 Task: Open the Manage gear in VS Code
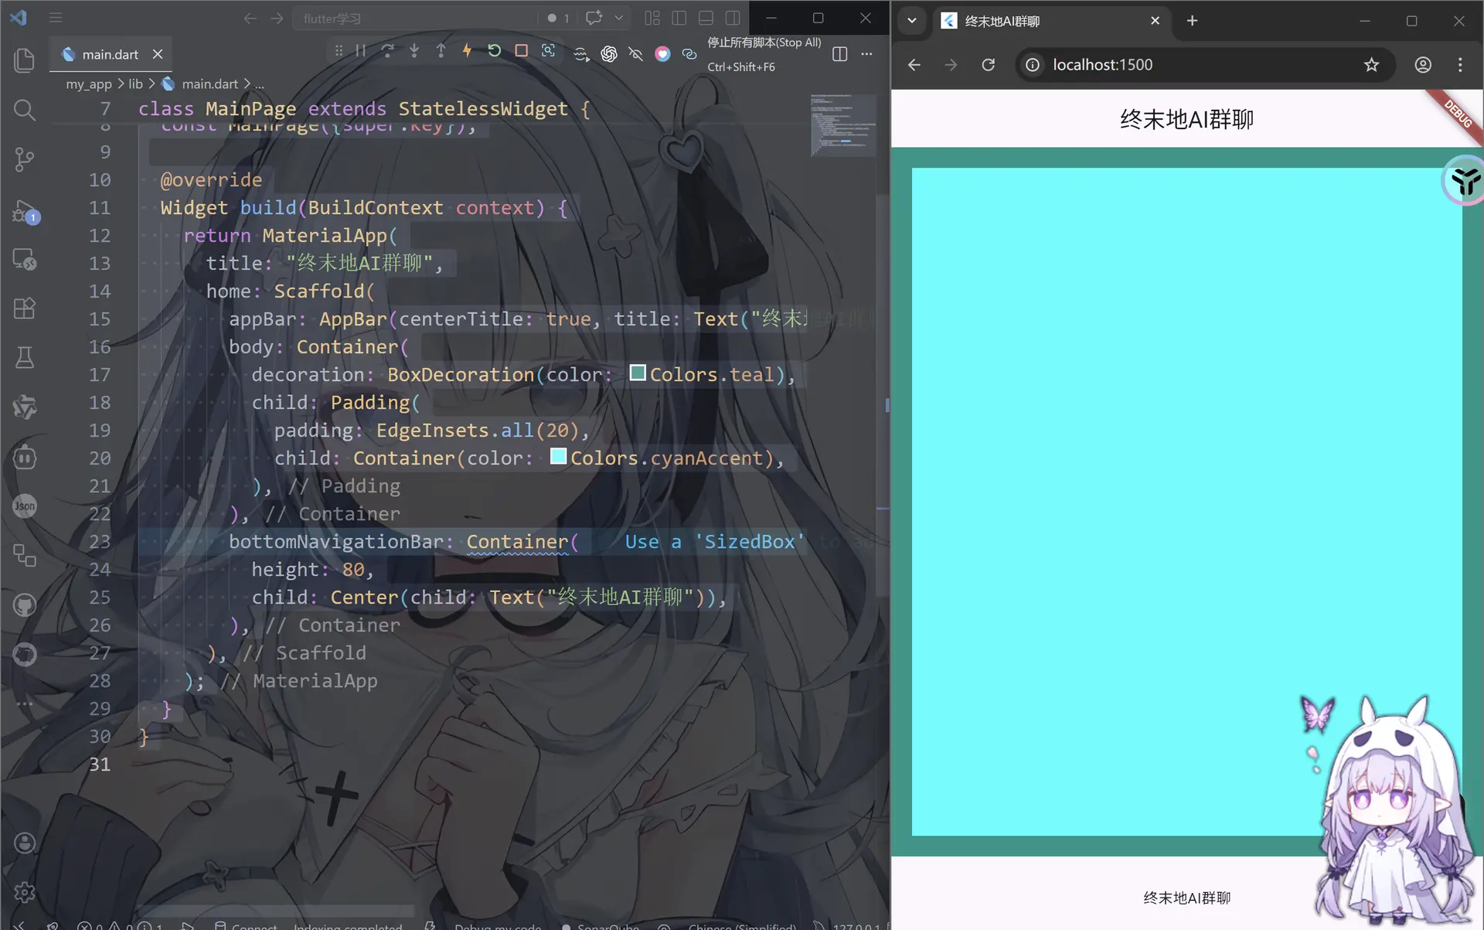coord(25,892)
